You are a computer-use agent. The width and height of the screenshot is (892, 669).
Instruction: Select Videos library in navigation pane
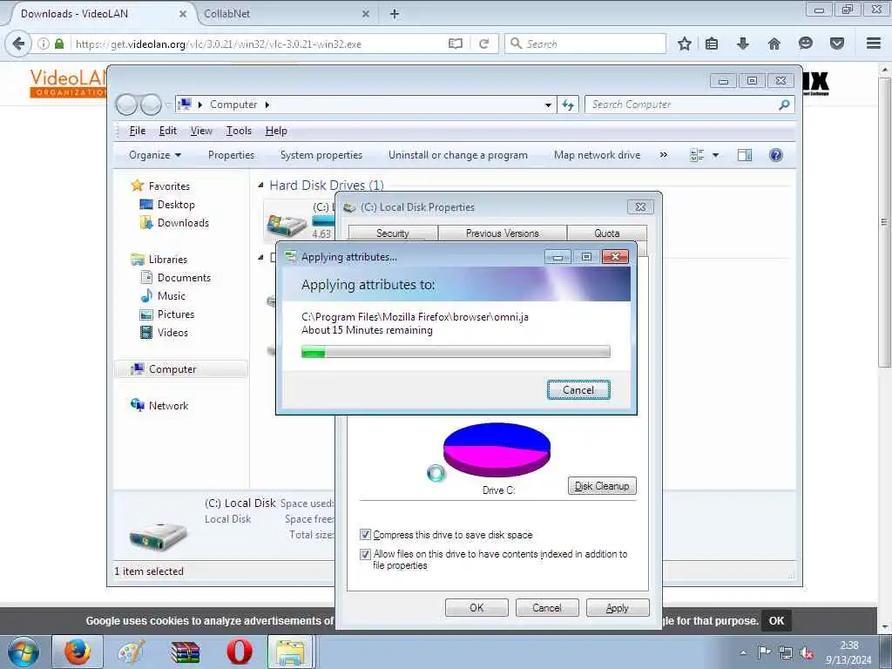(x=172, y=332)
